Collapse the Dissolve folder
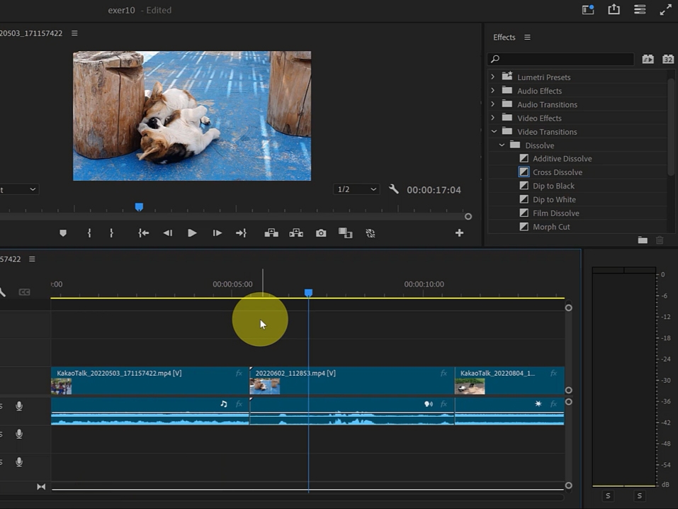This screenshot has width=678, height=509. coord(502,145)
